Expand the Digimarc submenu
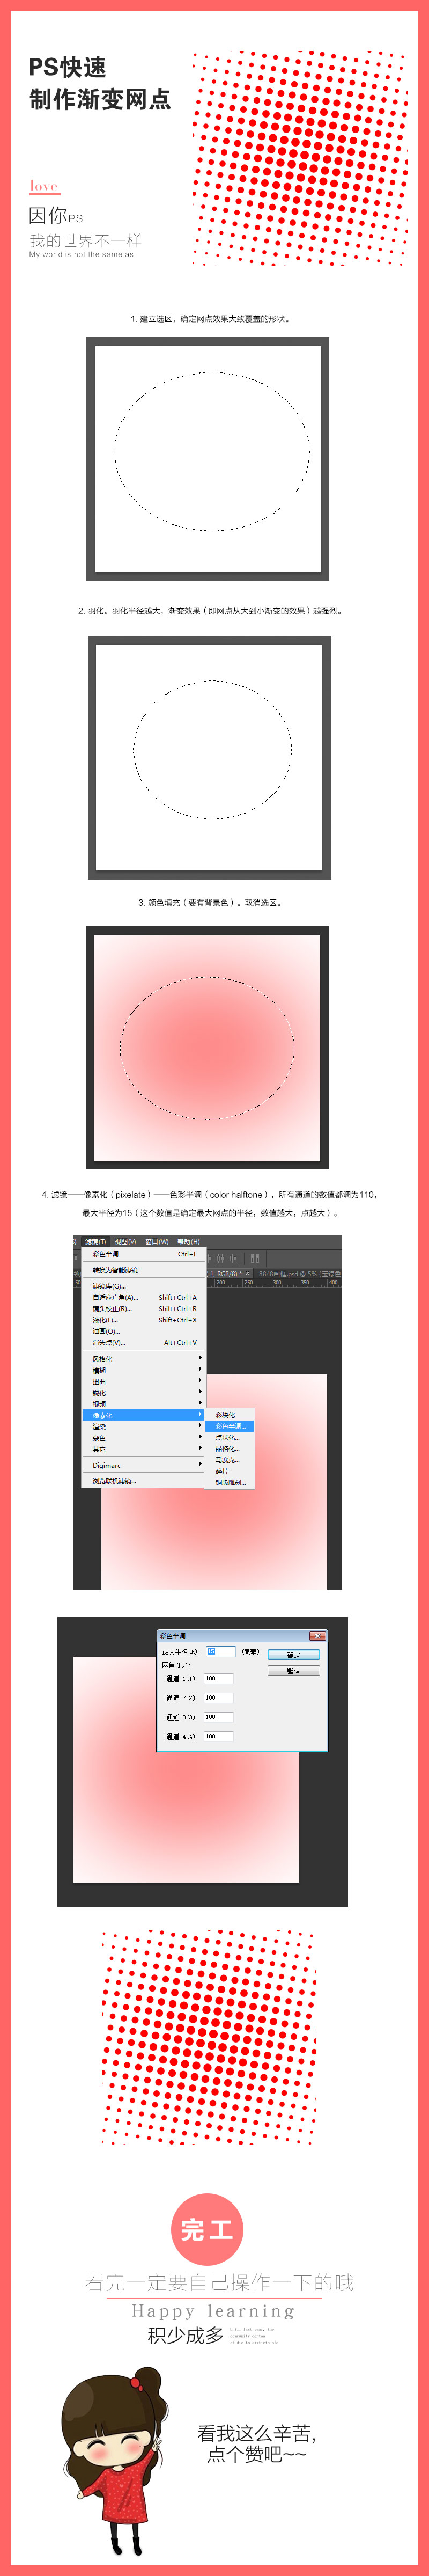 point(143,1465)
